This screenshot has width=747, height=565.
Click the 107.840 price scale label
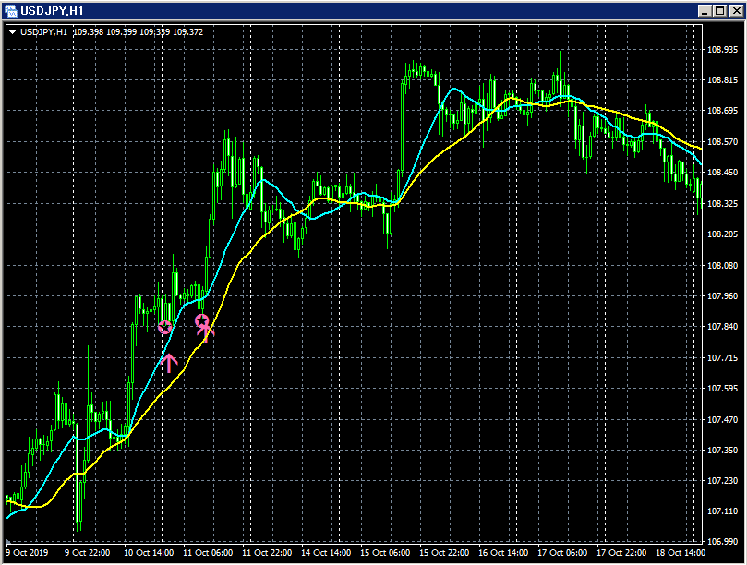pos(722,326)
